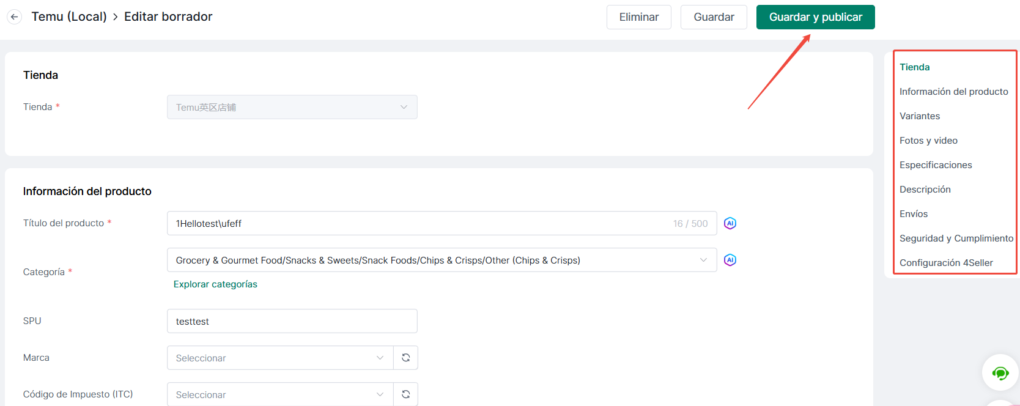Open the Código de Impuesto dropdown
1020x406 pixels.
point(279,394)
